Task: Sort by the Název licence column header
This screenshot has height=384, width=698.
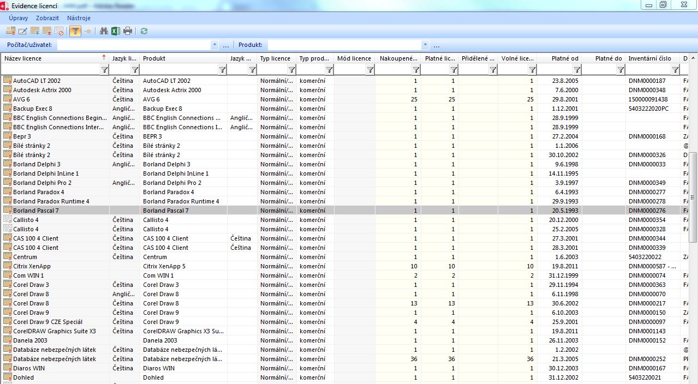Action: point(55,58)
